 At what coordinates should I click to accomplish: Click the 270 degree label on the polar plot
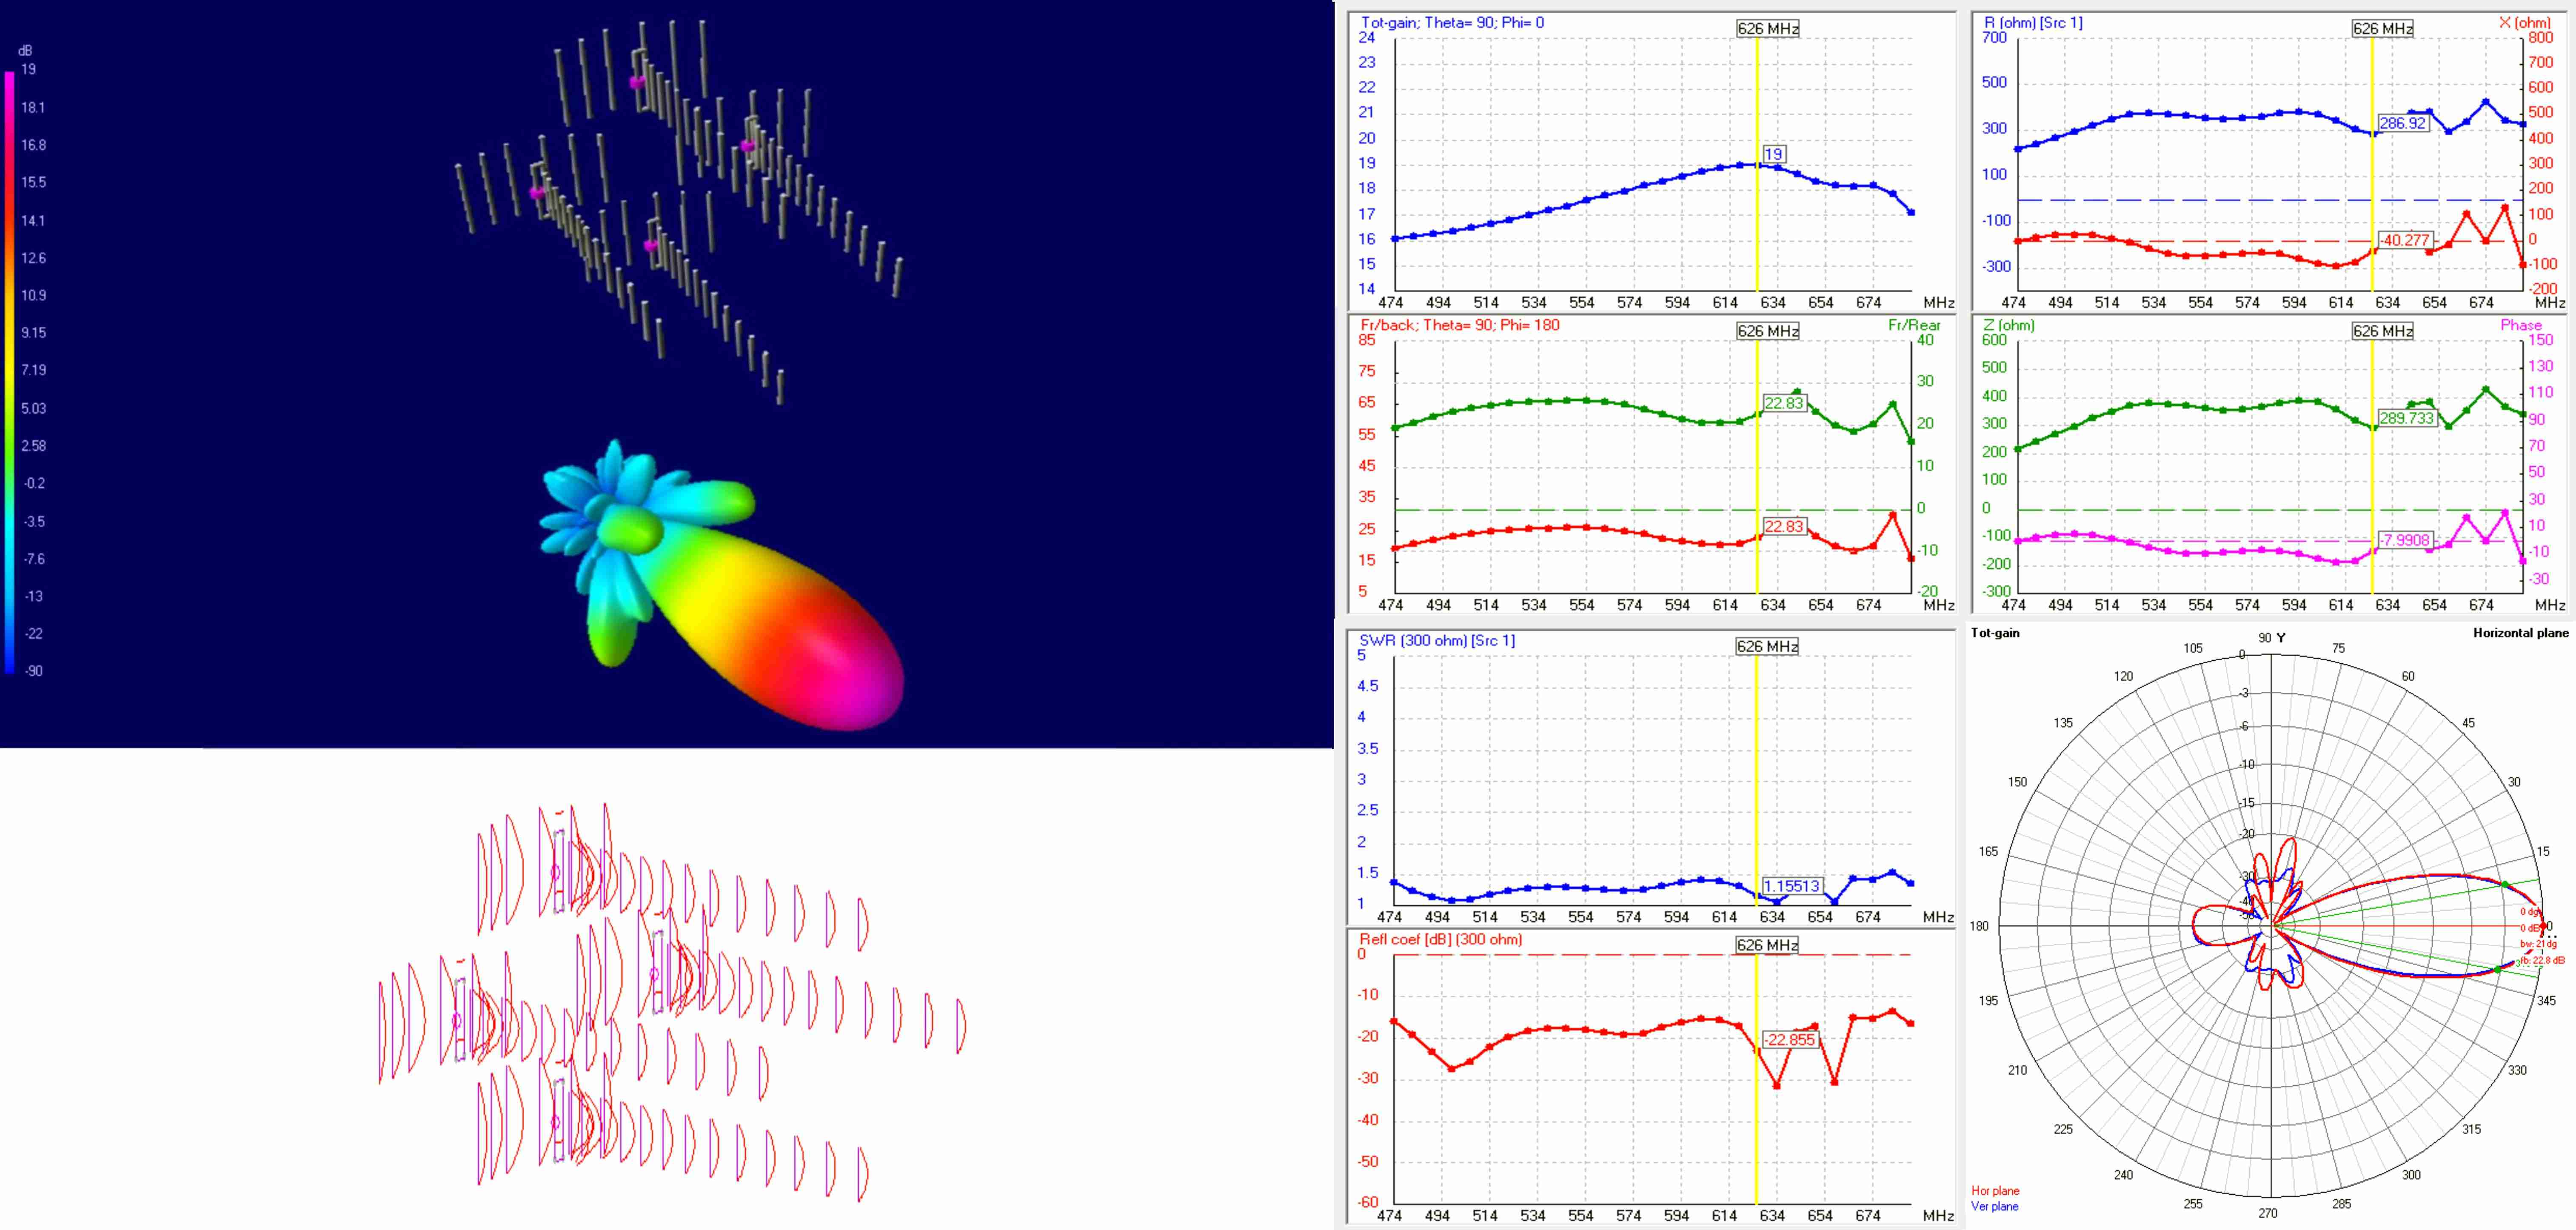[2267, 1213]
